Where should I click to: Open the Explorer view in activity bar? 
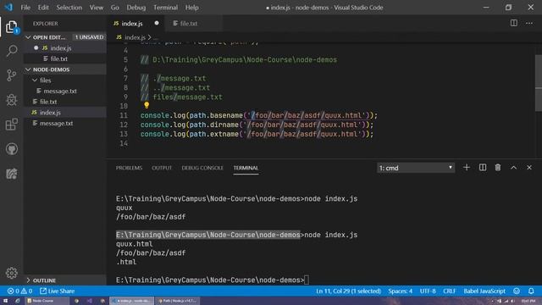click(x=11, y=27)
